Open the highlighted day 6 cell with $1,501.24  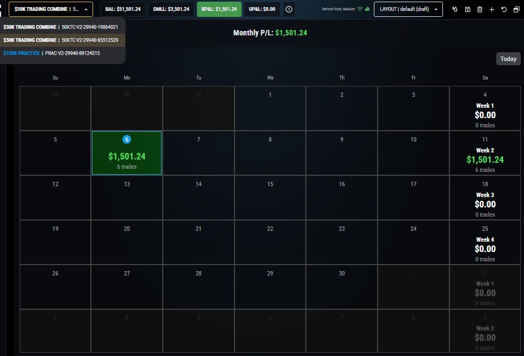tap(127, 153)
